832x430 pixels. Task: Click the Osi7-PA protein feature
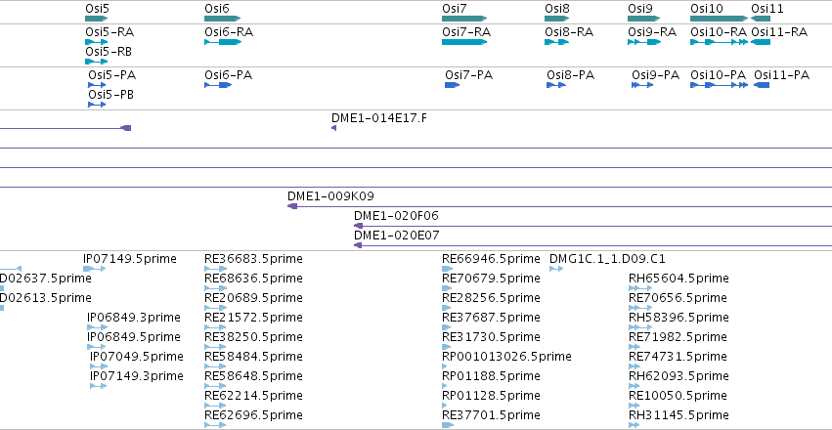pyautogui.click(x=452, y=85)
